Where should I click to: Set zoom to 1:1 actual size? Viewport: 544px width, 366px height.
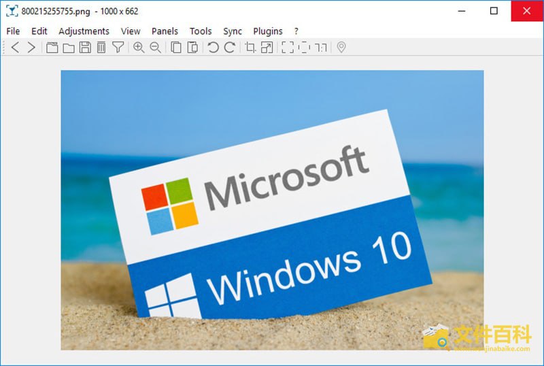pos(321,48)
